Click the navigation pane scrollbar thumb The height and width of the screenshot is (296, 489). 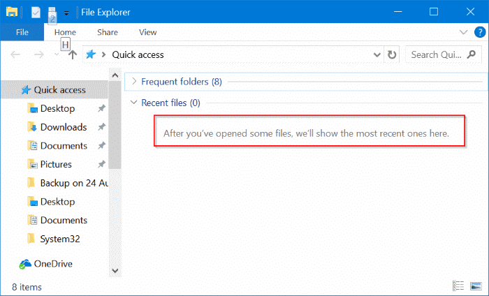coord(115,125)
